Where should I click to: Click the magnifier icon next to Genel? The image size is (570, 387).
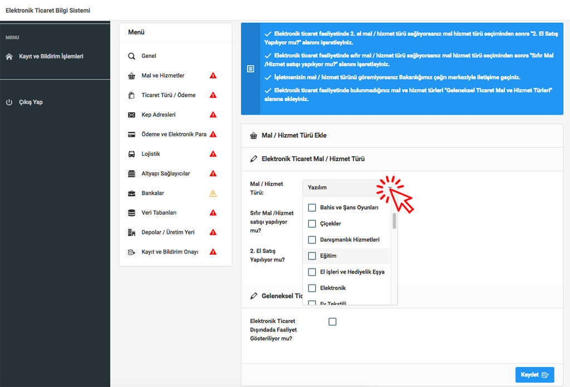131,56
